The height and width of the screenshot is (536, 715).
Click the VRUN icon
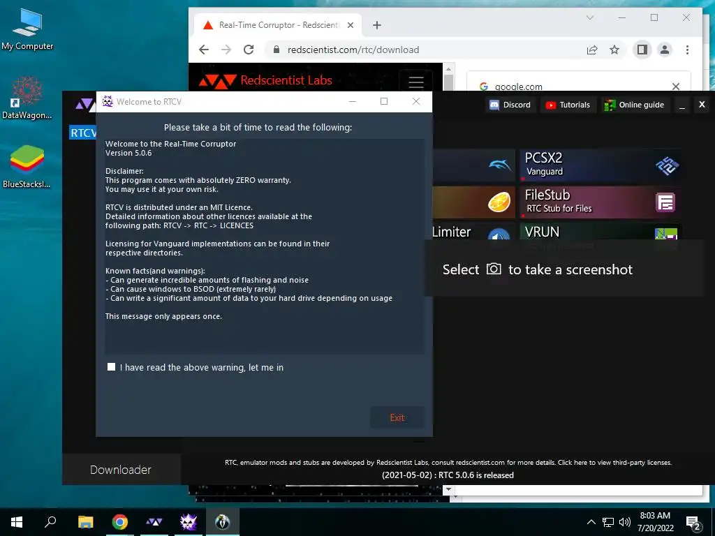(x=665, y=233)
